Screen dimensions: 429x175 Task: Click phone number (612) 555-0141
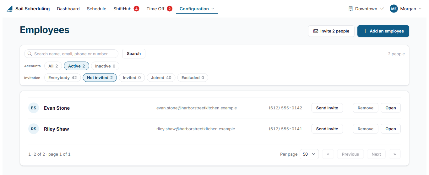285,129
